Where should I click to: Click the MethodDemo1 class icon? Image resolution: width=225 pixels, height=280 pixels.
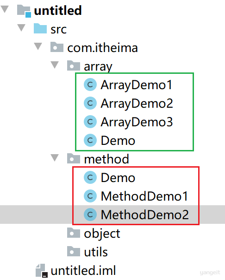coord(90,196)
